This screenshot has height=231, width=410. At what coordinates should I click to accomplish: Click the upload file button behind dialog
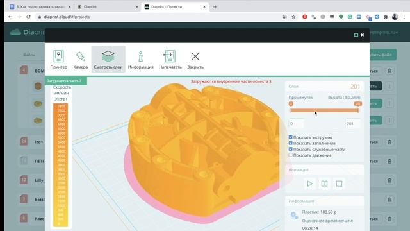pyautogui.click(x=383, y=55)
